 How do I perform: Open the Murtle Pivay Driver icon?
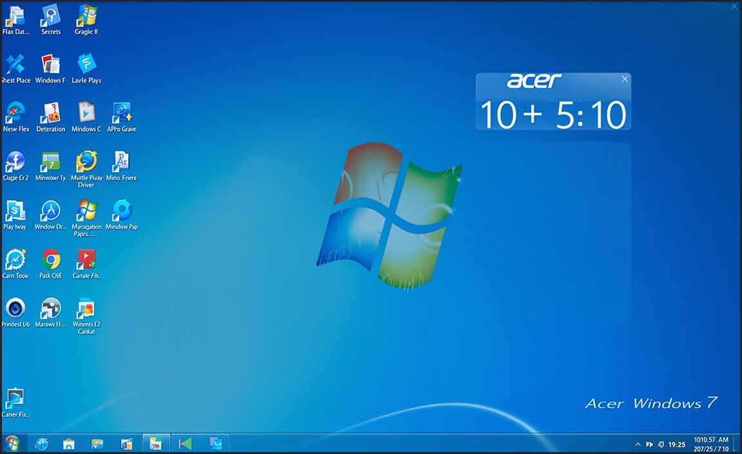tap(86, 169)
